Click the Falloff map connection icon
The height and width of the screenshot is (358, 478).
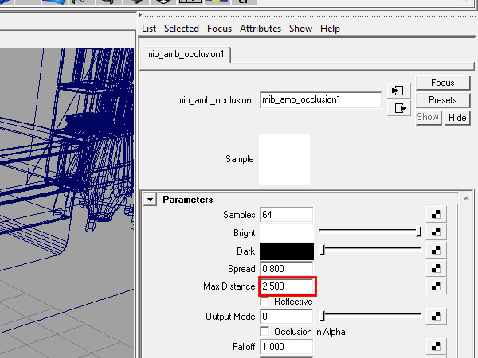[x=437, y=346]
